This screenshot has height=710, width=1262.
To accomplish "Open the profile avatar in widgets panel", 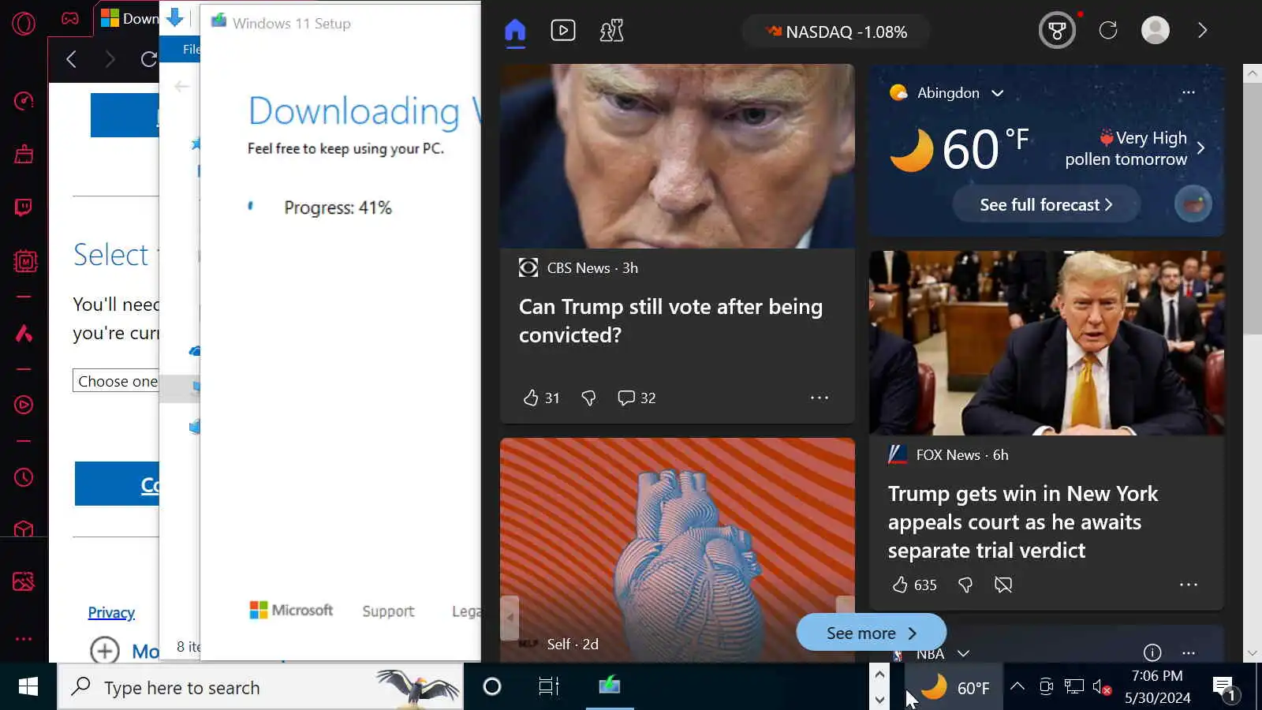I will pyautogui.click(x=1156, y=30).
